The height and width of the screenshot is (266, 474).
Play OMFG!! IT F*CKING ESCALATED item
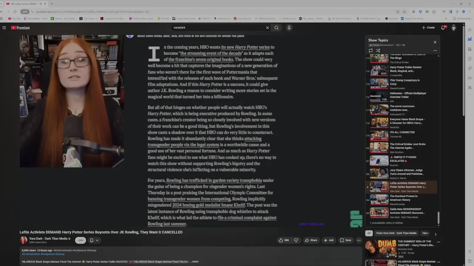(x=402, y=160)
